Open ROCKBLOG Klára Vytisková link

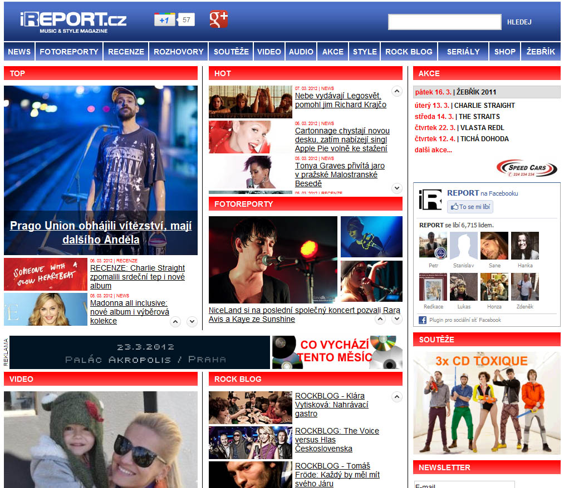332,405
